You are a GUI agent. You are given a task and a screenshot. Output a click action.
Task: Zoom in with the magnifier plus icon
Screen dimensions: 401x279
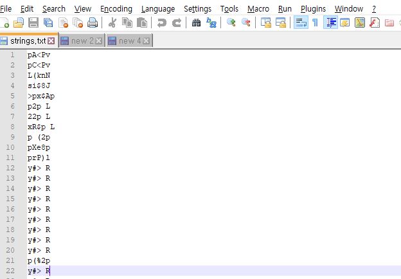[231, 22]
